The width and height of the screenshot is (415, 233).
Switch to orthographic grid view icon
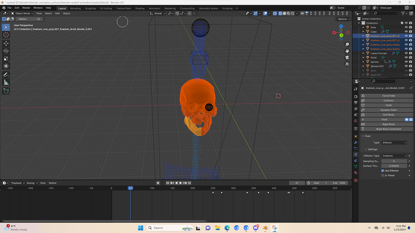point(347,64)
